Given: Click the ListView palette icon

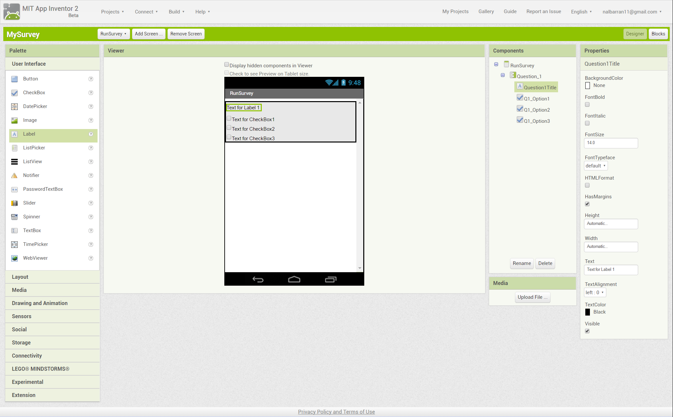Looking at the screenshot, I should coord(14,162).
